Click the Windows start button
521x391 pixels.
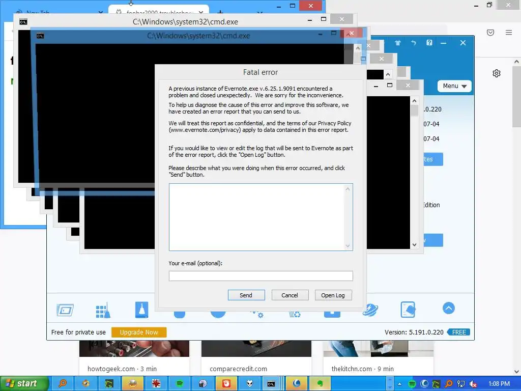click(24, 383)
